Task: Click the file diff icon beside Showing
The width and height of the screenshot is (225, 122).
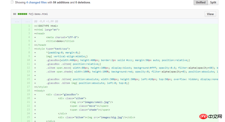Action: click(x=12, y=2)
